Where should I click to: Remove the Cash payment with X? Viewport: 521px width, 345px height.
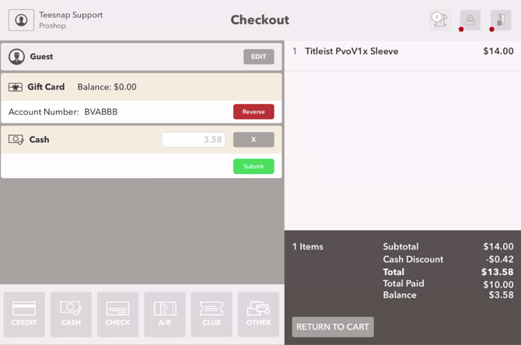pyautogui.click(x=254, y=139)
